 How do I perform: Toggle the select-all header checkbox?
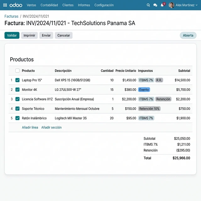[18, 71]
